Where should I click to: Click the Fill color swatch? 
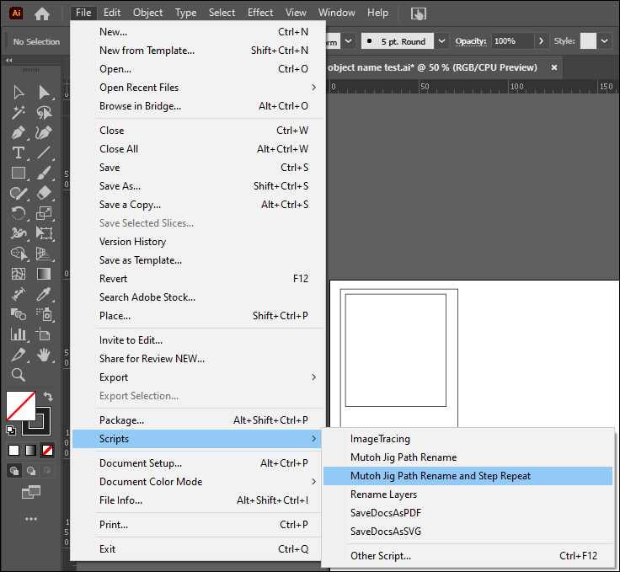click(x=21, y=406)
